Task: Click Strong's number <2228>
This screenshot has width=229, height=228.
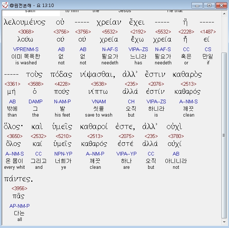Action: point(186,32)
